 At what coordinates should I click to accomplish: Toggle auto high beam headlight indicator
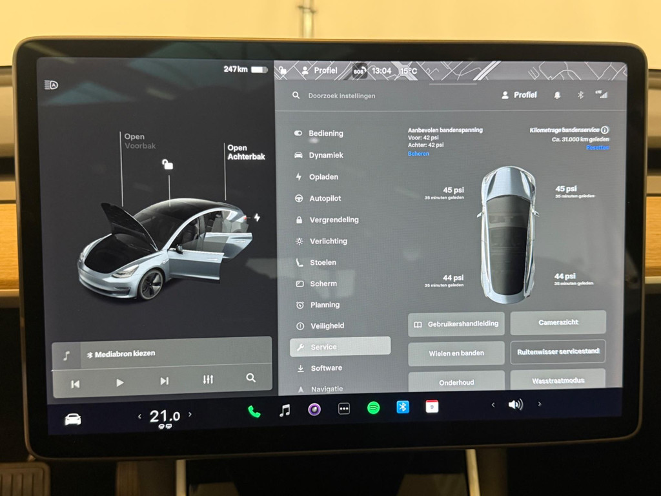pos(51,85)
